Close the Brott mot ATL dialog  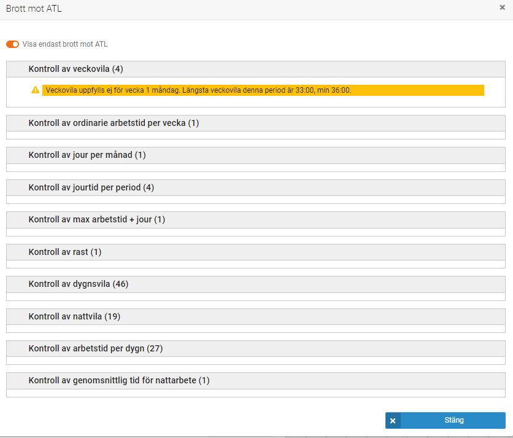tap(502, 7)
